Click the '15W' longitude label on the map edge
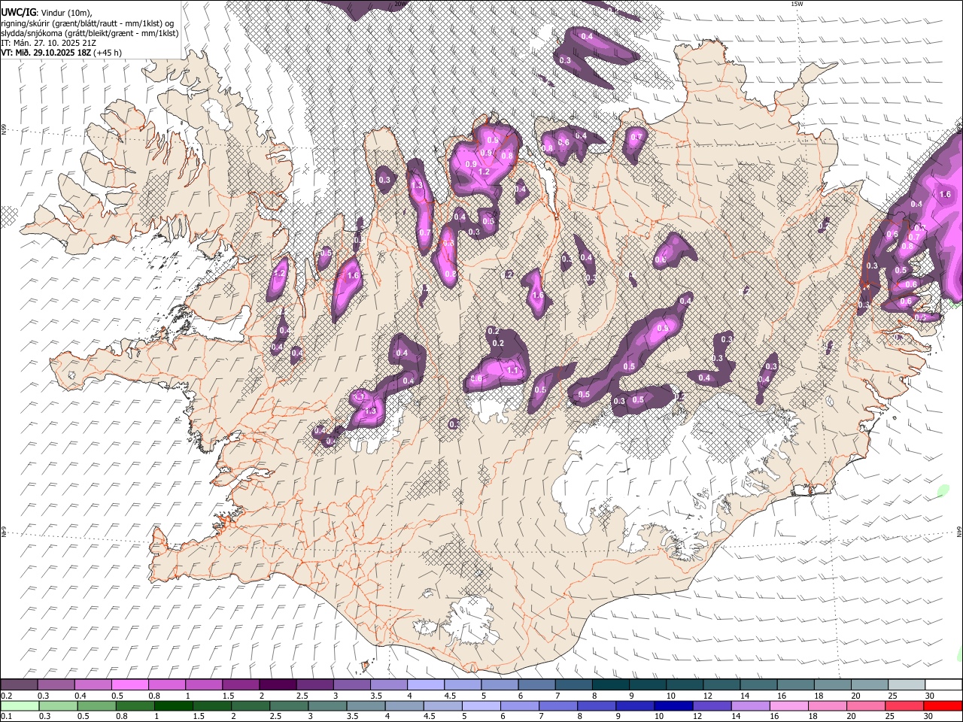This screenshot has height=722, width=963. [x=797, y=4]
